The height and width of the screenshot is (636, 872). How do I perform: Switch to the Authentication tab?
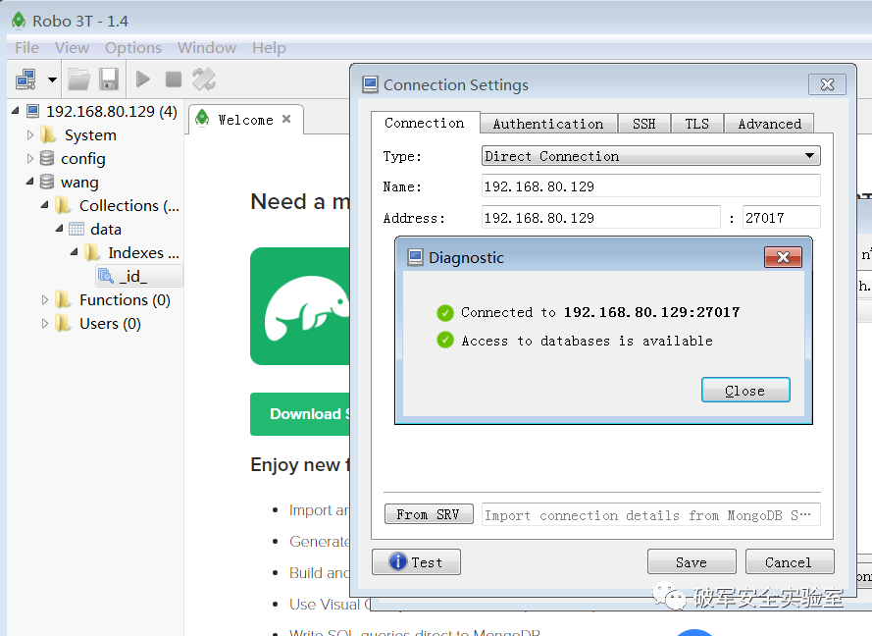point(548,124)
